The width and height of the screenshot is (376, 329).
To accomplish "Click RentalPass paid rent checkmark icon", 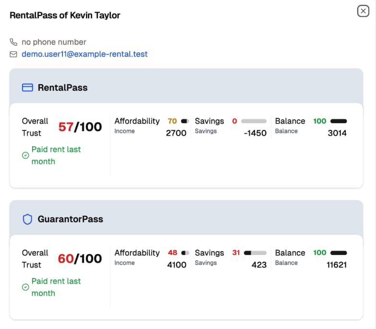I will click(x=25, y=155).
